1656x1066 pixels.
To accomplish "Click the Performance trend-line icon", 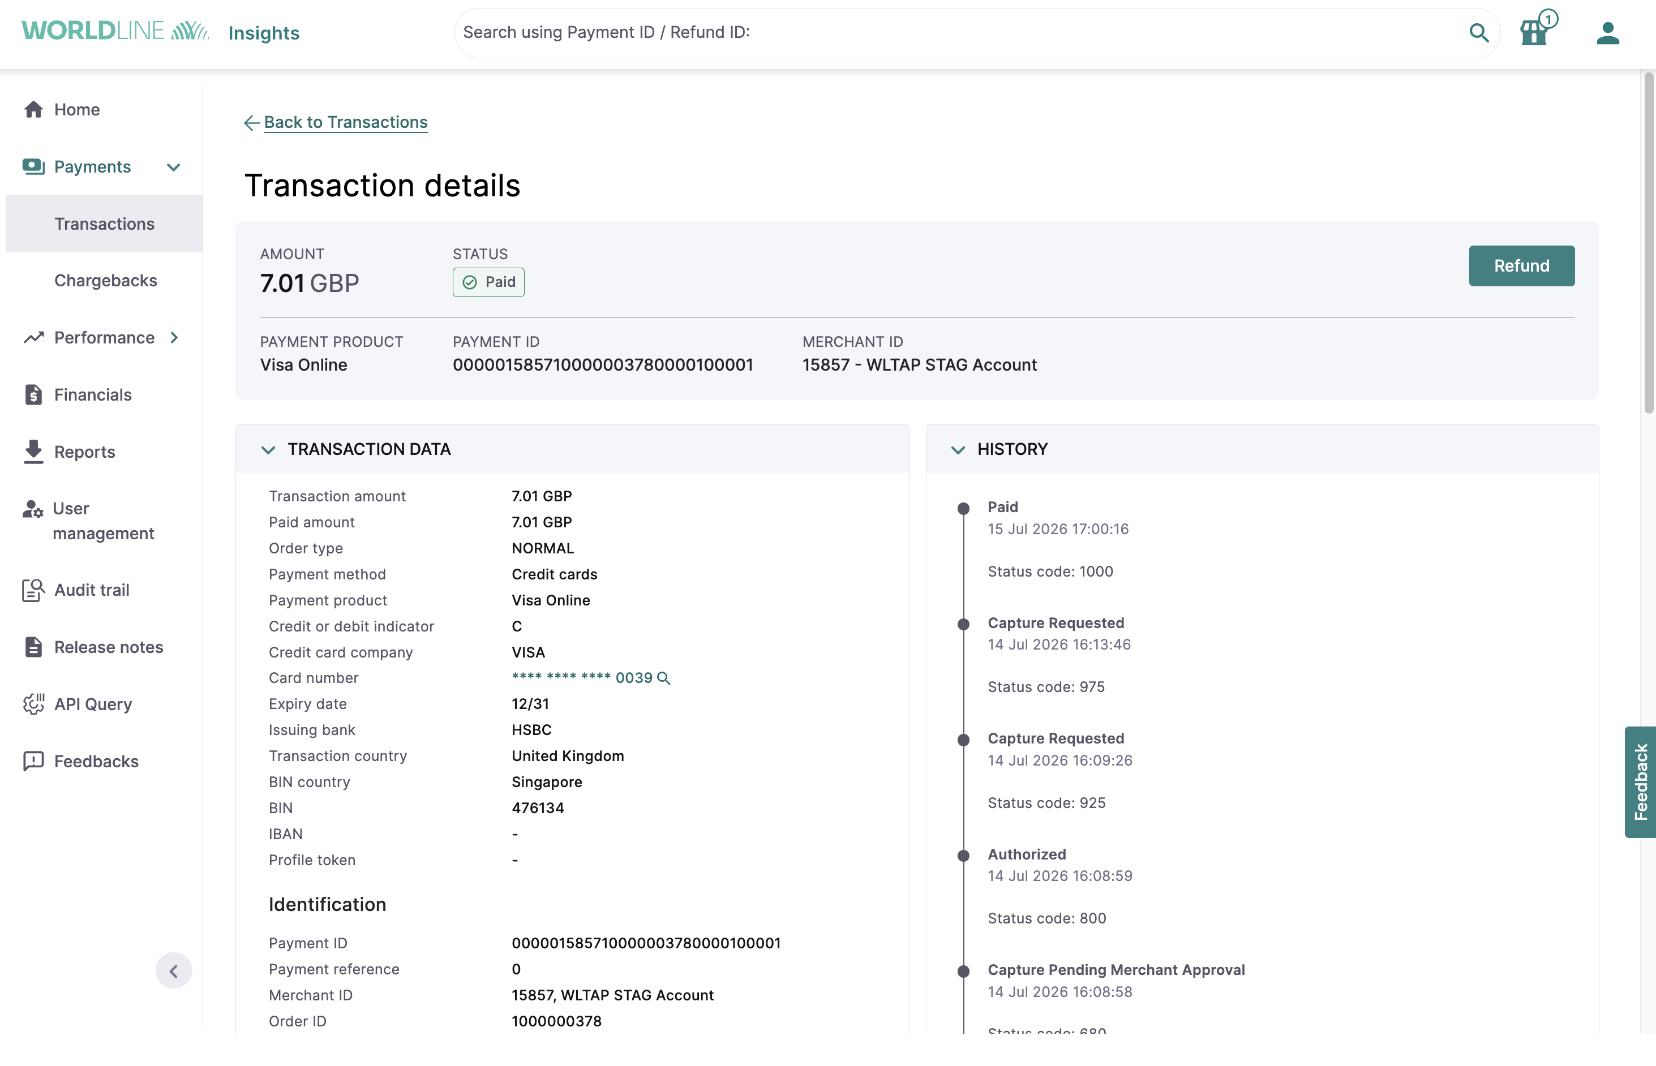I will 33,337.
